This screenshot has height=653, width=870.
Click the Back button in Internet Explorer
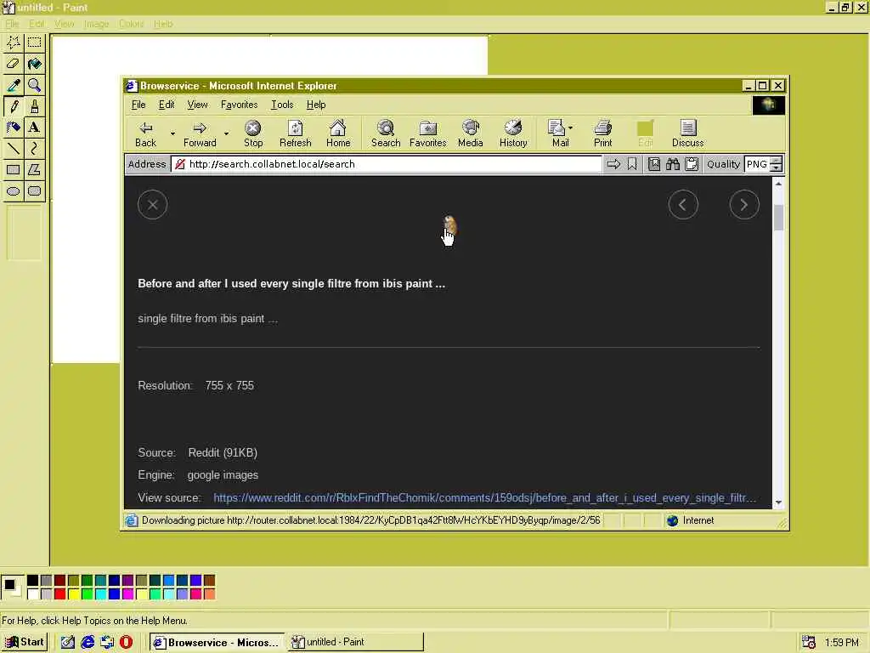(146, 133)
